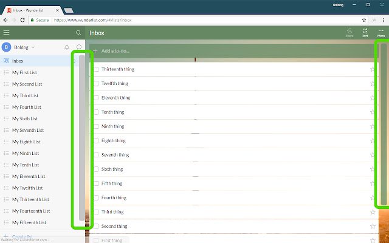389x243 pixels.
Task: Click the Inbox tray icon
Action: click(x=7, y=61)
